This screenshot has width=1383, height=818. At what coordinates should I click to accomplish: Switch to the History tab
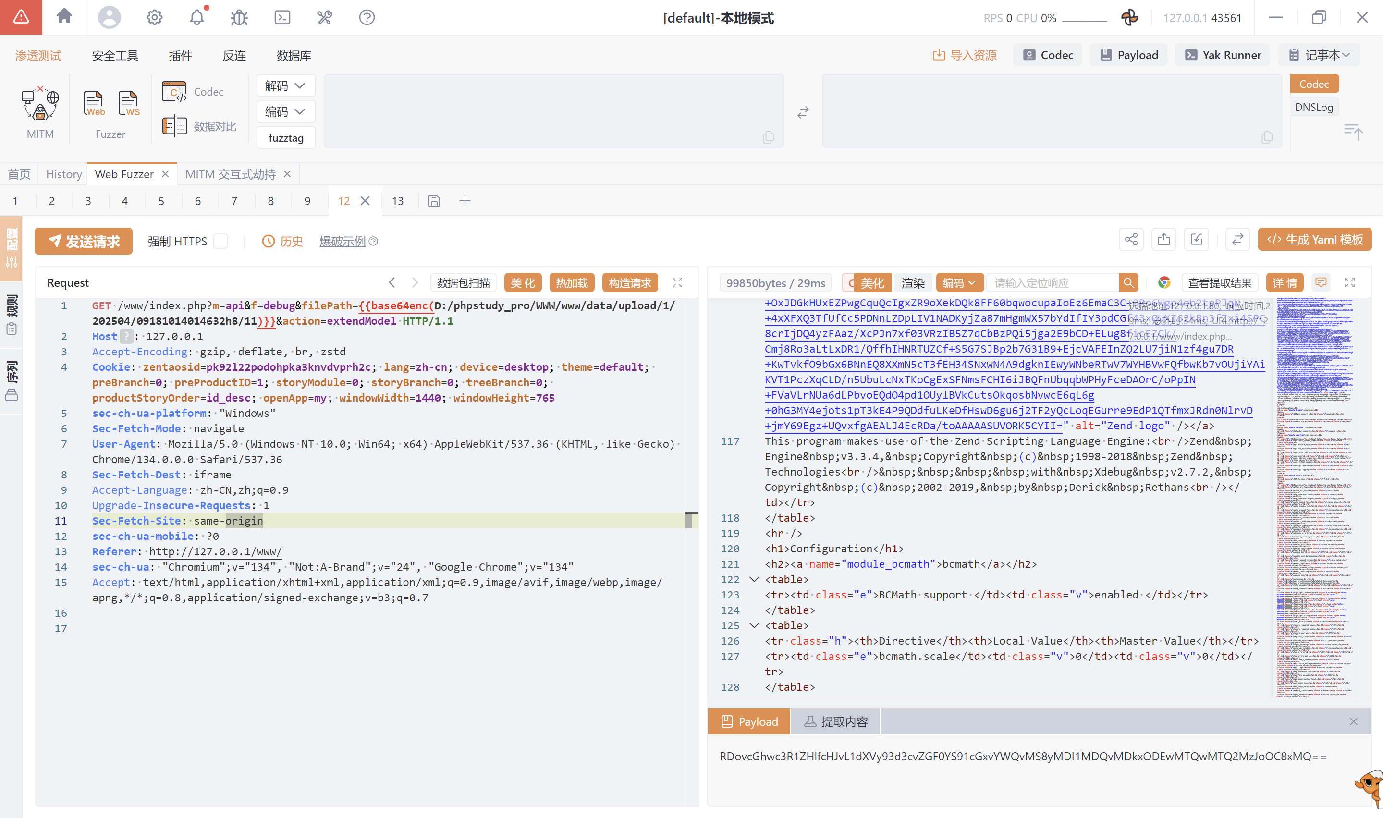coord(63,174)
